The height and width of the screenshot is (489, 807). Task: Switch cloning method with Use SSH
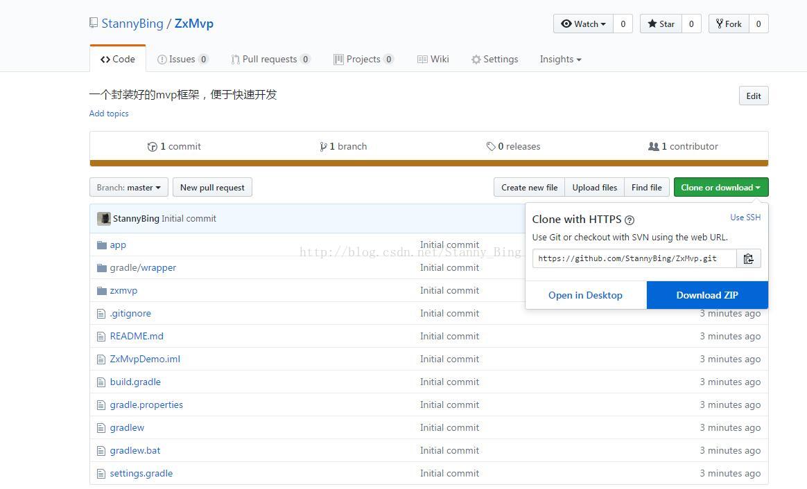[x=745, y=217]
